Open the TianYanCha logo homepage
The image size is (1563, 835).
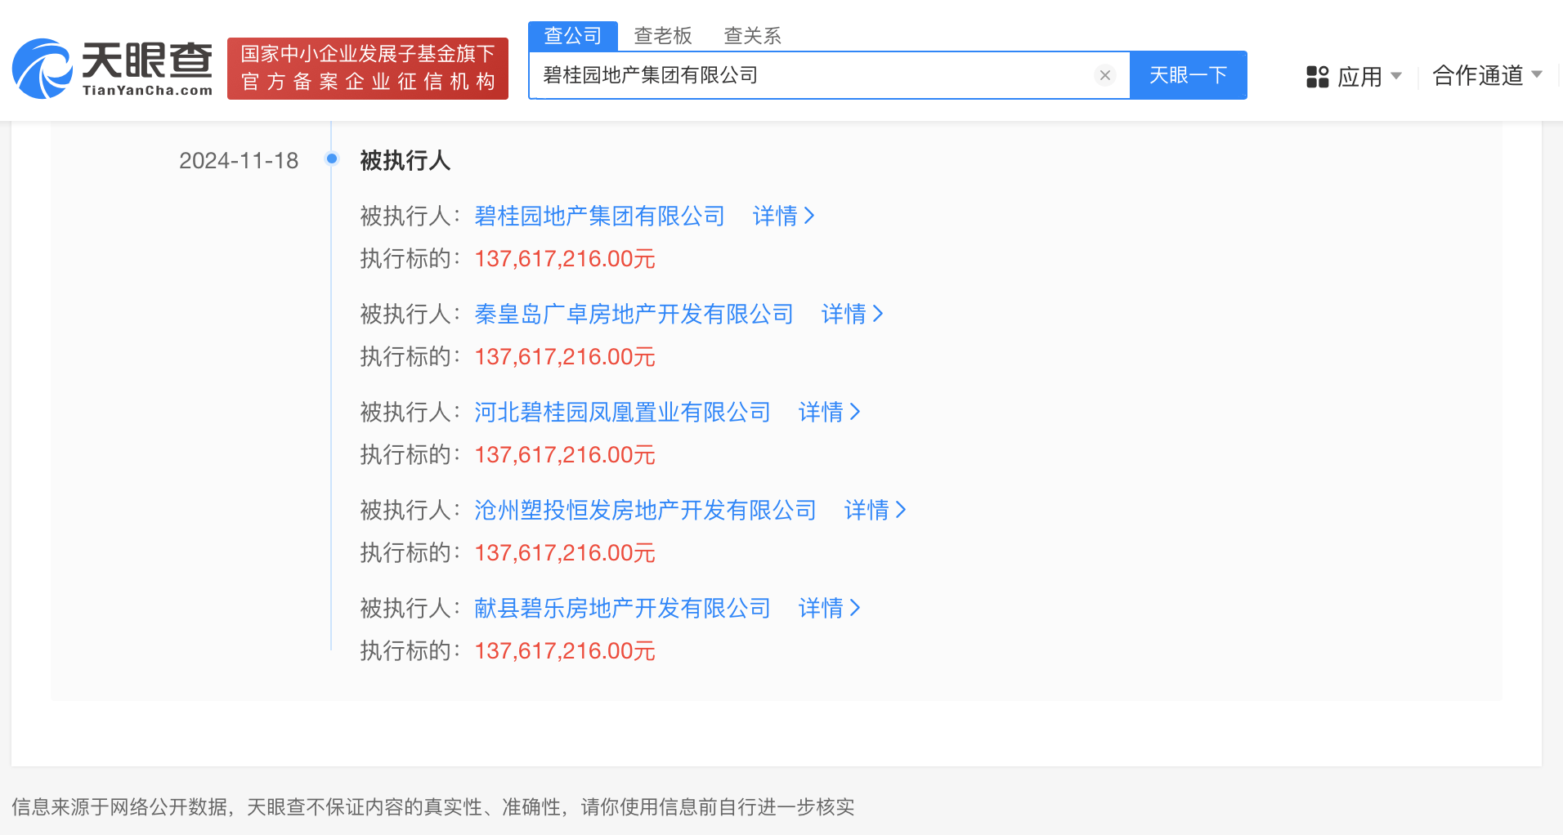point(113,69)
